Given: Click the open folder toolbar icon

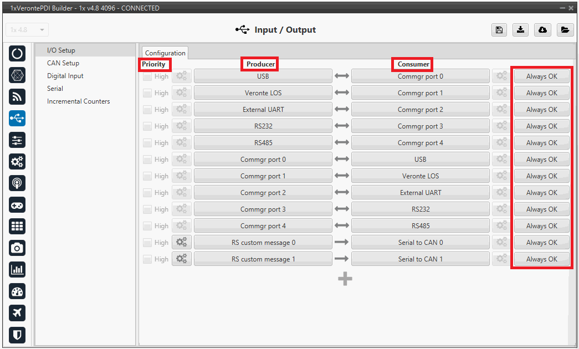Looking at the screenshot, I should click(x=564, y=30).
